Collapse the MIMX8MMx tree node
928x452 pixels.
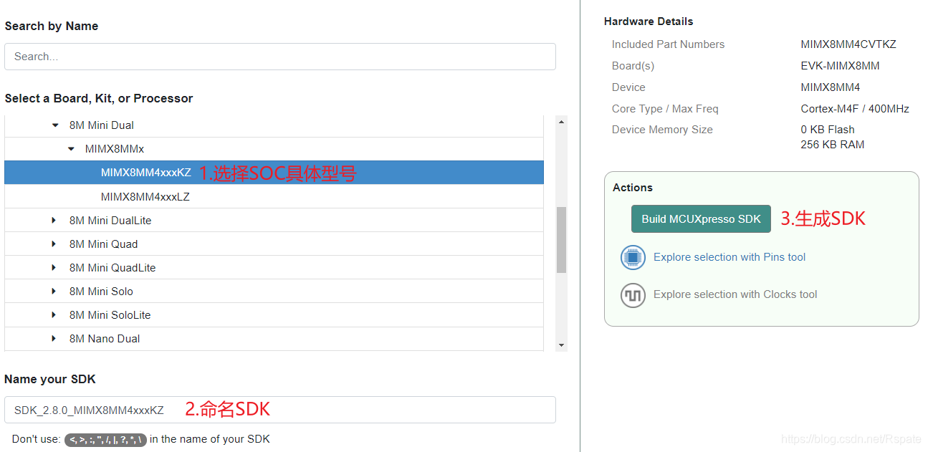(x=71, y=149)
